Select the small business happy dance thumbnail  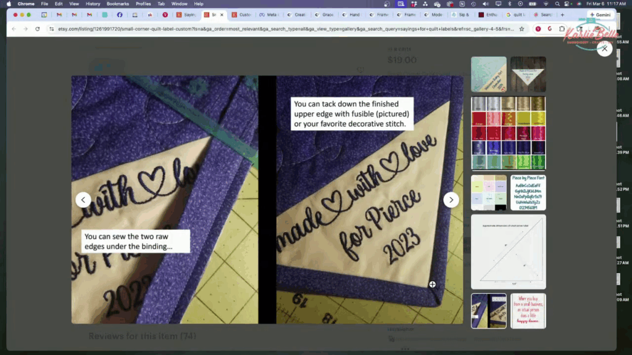tap(528, 311)
